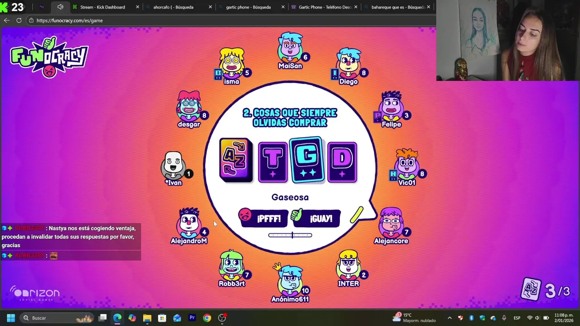580x326 pixels.
Task: Click the address bar showing funocracy.com/es/game
Action: click(230, 20)
